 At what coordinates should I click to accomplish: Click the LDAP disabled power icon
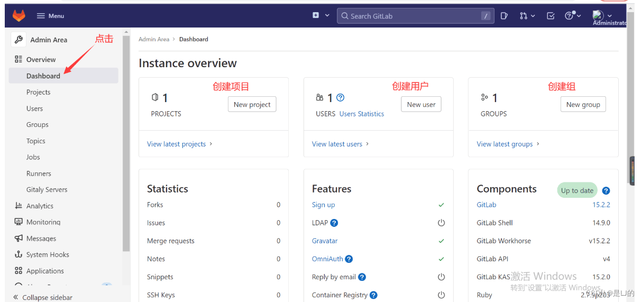[441, 223]
